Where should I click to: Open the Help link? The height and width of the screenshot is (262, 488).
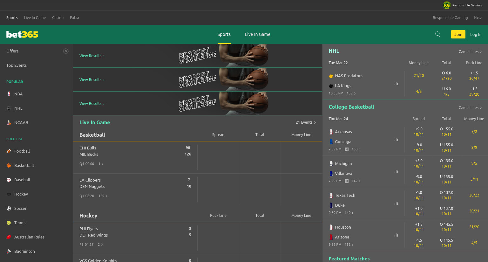pyautogui.click(x=478, y=17)
